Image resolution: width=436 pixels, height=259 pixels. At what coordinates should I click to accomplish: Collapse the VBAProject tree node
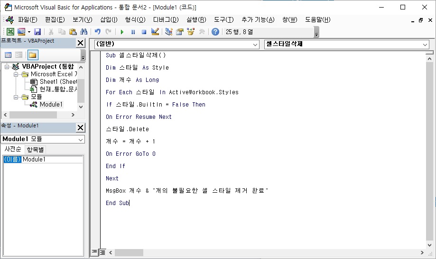7,67
